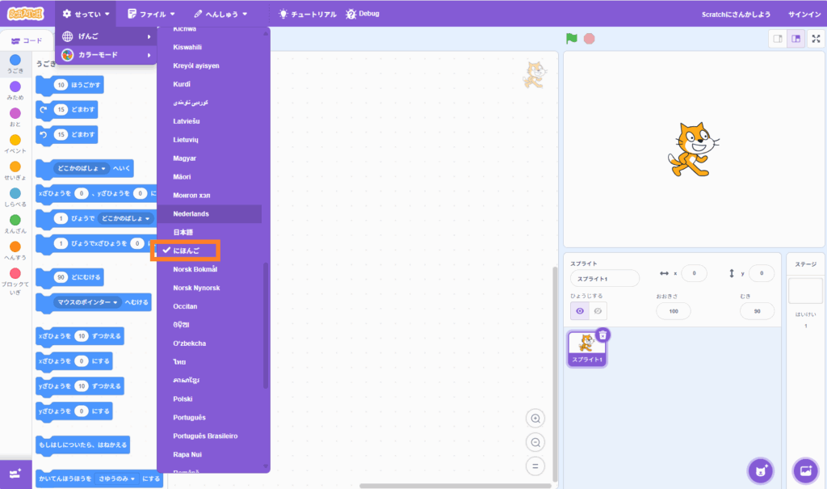Open the ファイル menu
827x489 pixels.
151,14
